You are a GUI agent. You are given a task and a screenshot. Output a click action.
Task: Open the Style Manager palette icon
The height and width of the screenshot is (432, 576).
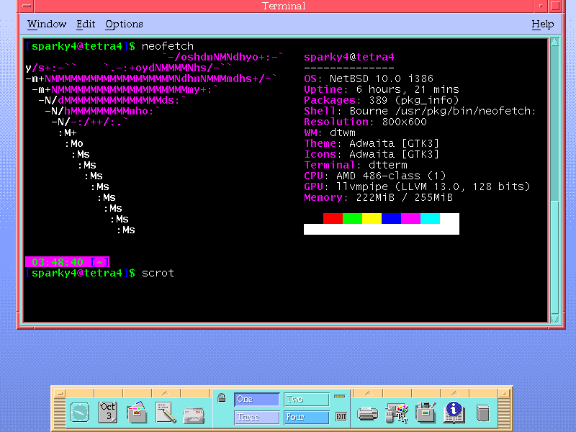pos(397,413)
